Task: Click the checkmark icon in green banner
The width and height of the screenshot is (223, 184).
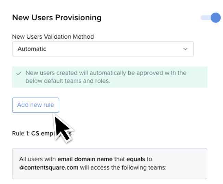Action: click(19, 73)
